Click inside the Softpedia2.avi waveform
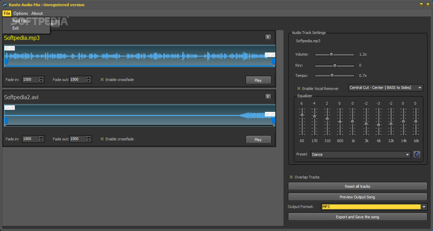The width and height of the screenshot is (433, 231). pos(140,115)
